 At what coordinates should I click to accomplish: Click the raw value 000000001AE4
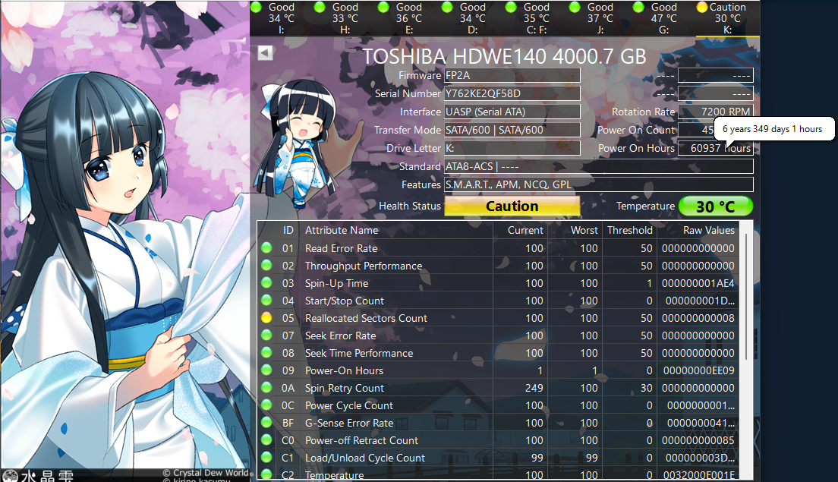point(698,283)
